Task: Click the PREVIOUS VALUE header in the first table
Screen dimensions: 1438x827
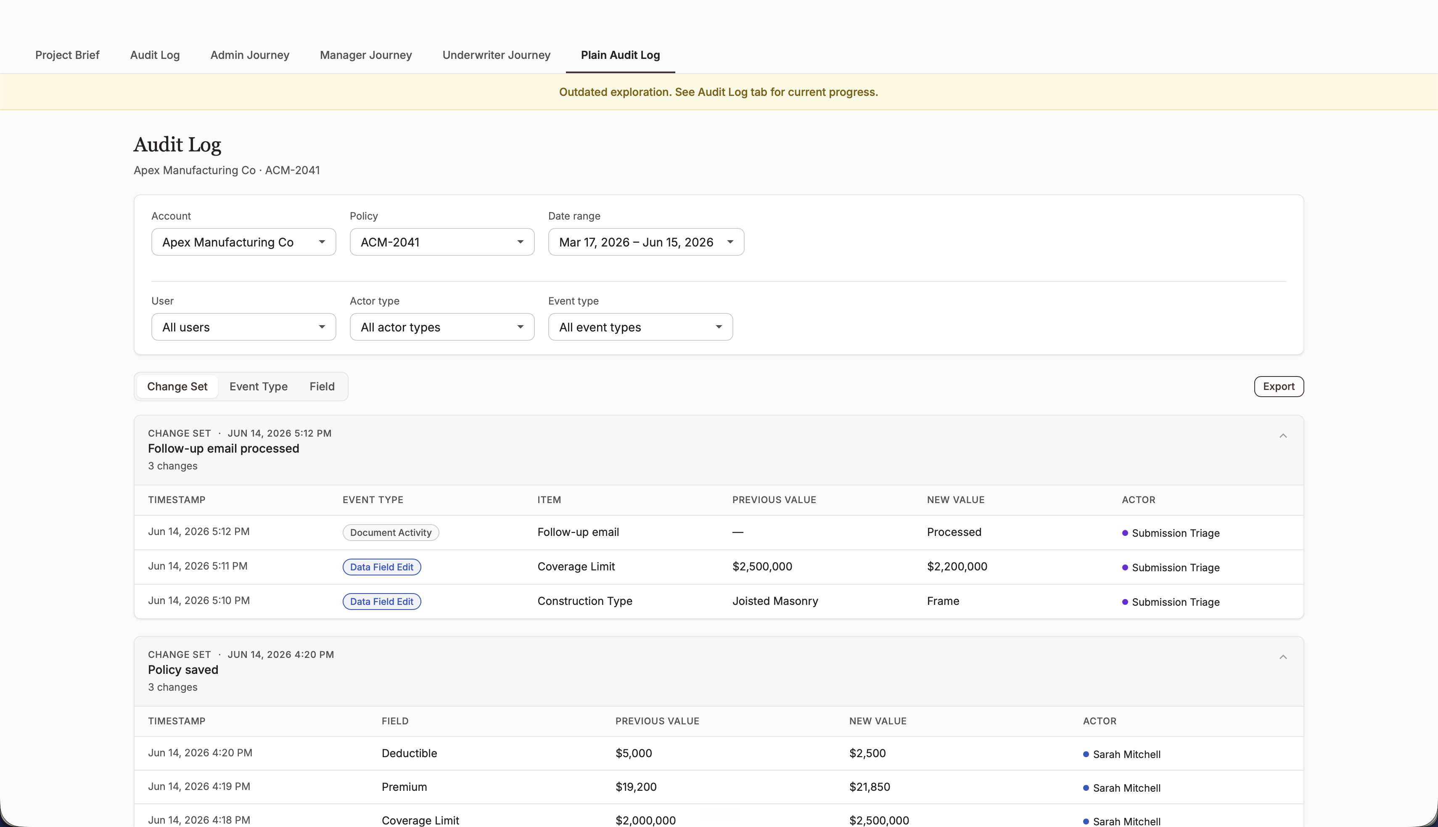Action: tap(774, 500)
